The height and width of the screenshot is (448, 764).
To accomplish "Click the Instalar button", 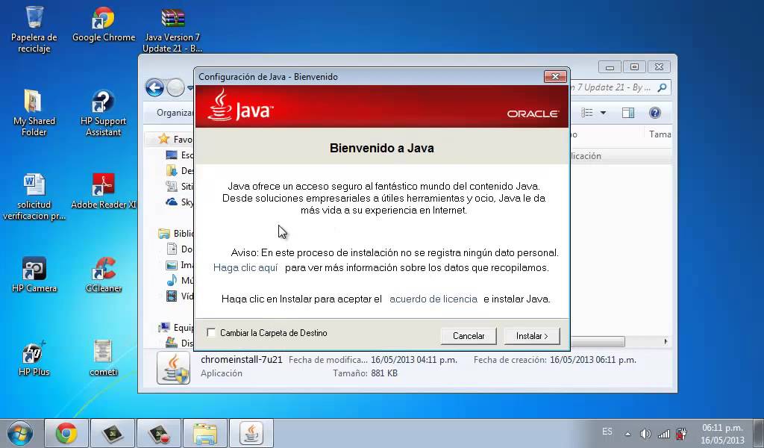I will coord(532,336).
